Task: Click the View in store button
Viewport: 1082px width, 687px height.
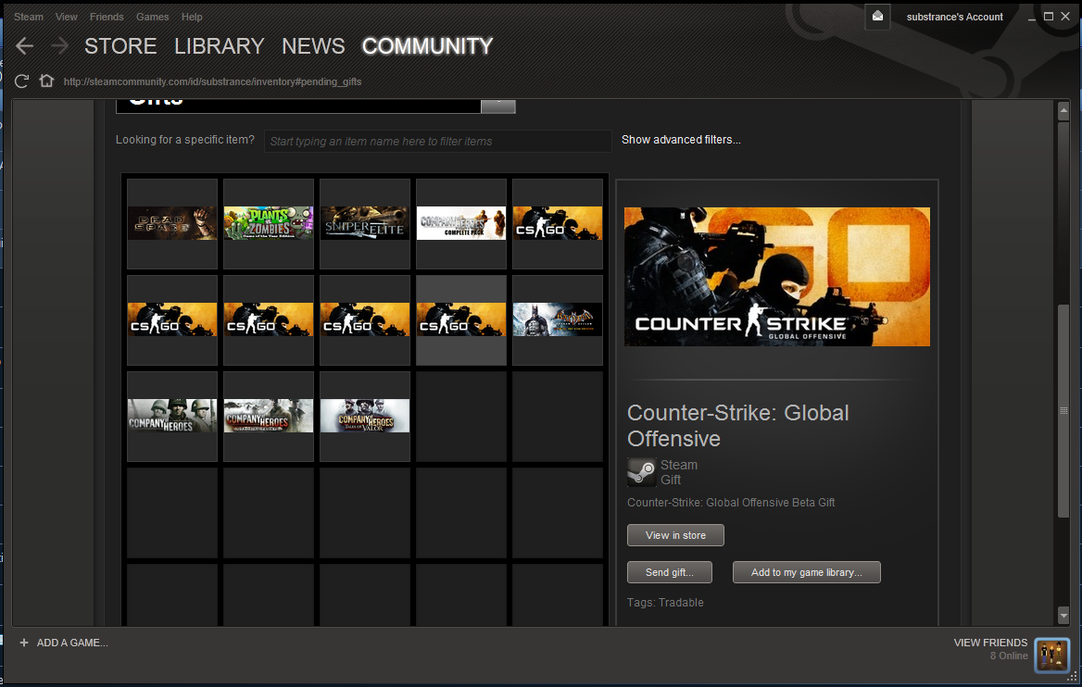Action: [x=675, y=535]
